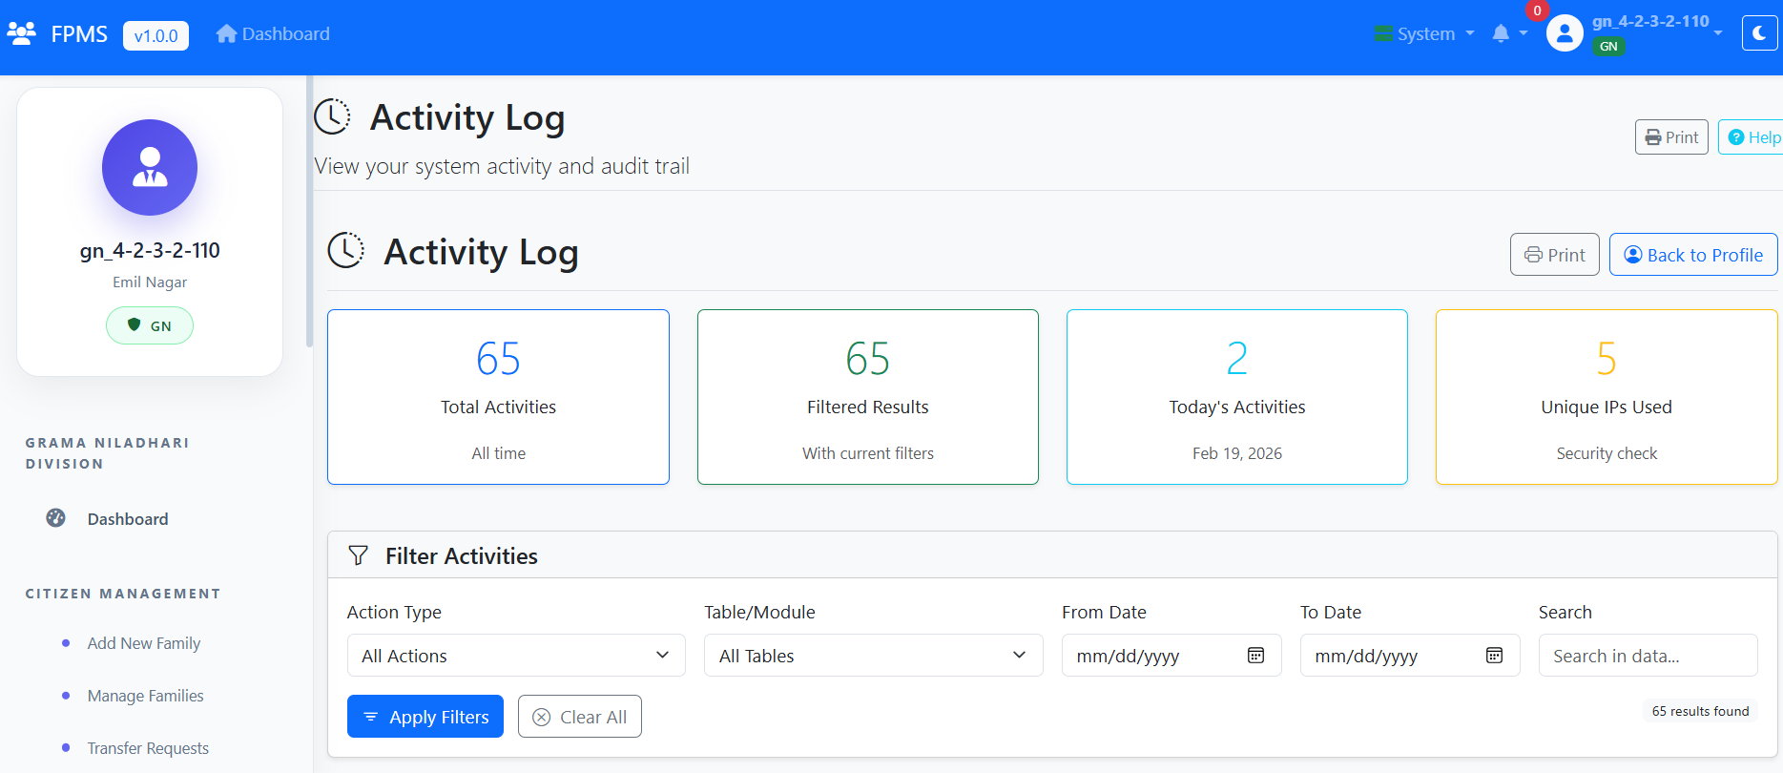Viewport: 1783px width, 773px height.
Task: Open the notifications bell dropdown
Action: click(x=1502, y=33)
